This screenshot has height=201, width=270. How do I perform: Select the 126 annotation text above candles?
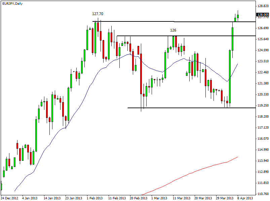pos(173,30)
